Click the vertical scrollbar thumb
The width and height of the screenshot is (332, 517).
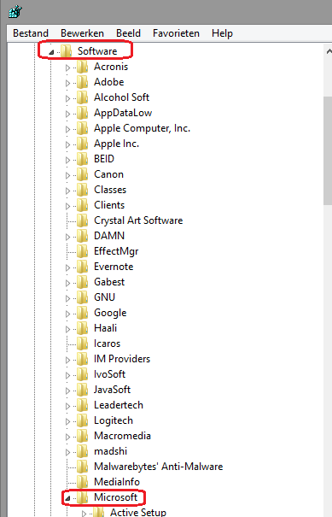[328, 150]
